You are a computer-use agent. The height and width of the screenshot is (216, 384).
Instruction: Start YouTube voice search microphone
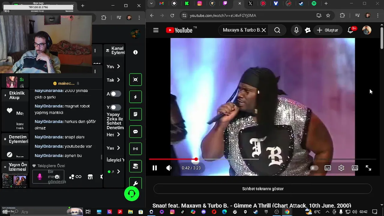click(296, 30)
